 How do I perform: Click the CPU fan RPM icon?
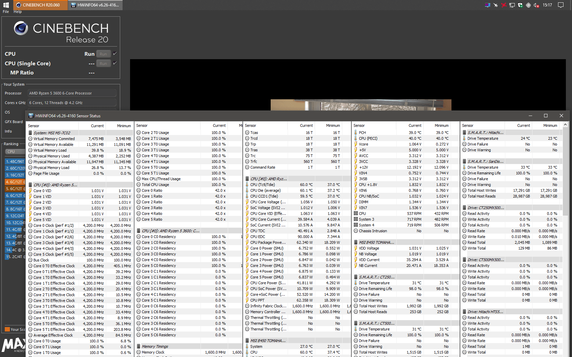click(x=356, y=214)
